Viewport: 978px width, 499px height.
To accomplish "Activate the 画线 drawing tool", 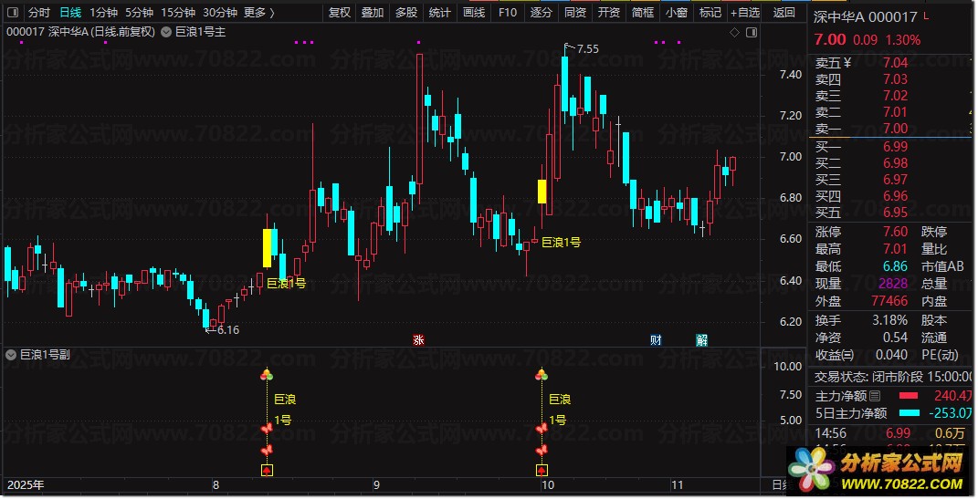I will click(474, 13).
